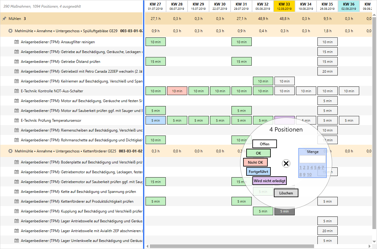Mark selected positions as OK

258,153
